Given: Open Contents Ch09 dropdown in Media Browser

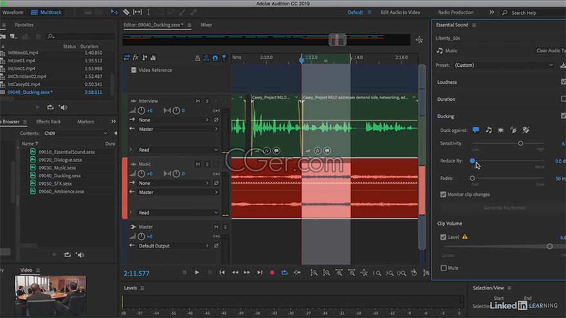Looking at the screenshot, I should pyautogui.click(x=75, y=133).
